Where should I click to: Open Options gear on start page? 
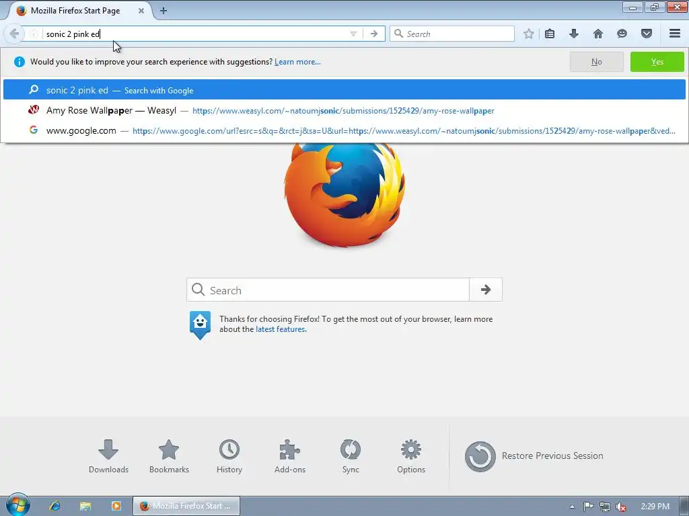pyautogui.click(x=411, y=456)
